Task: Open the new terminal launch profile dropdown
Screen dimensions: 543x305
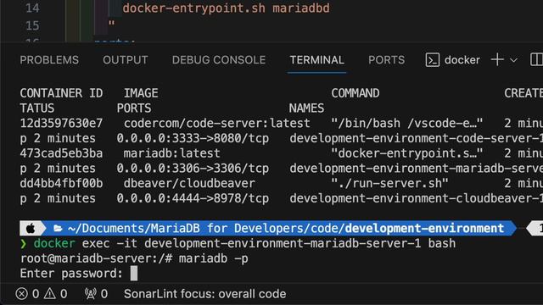Action: 513,60
